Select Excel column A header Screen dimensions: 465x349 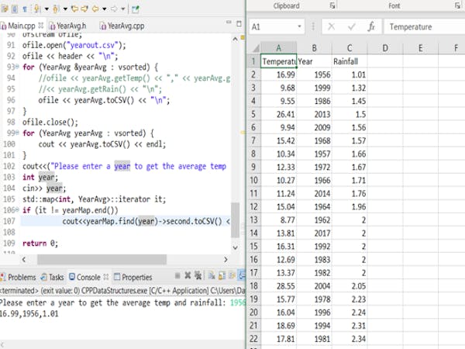point(278,48)
